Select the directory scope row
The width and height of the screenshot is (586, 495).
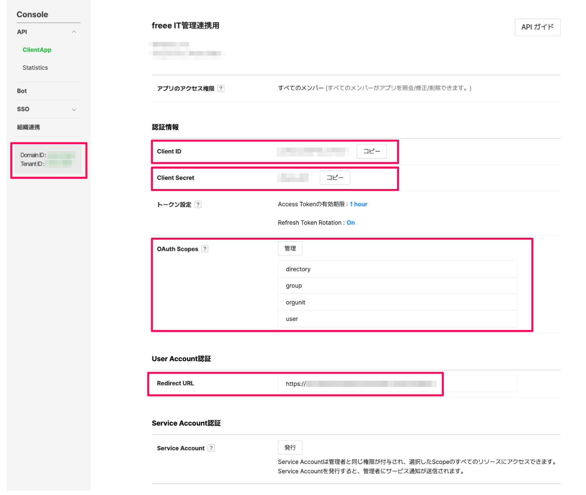[397, 269]
